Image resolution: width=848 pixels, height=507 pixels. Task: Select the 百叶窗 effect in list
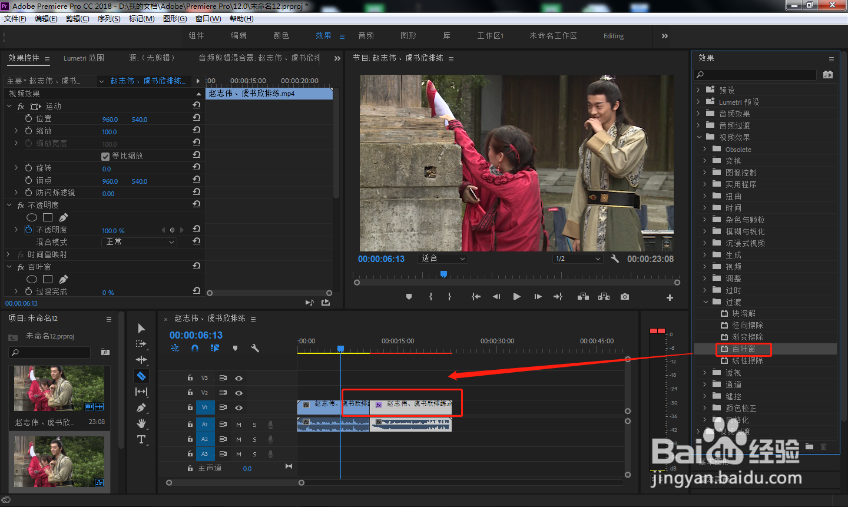tap(743, 349)
